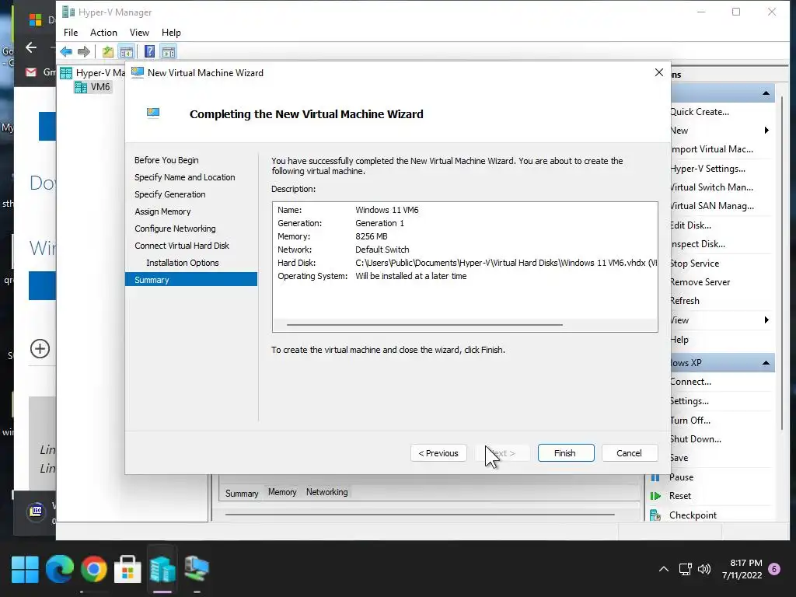The width and height of the screenshot is (796, 597).
Task: Open Virtual Switch Manager action
Action: [712, 187]
